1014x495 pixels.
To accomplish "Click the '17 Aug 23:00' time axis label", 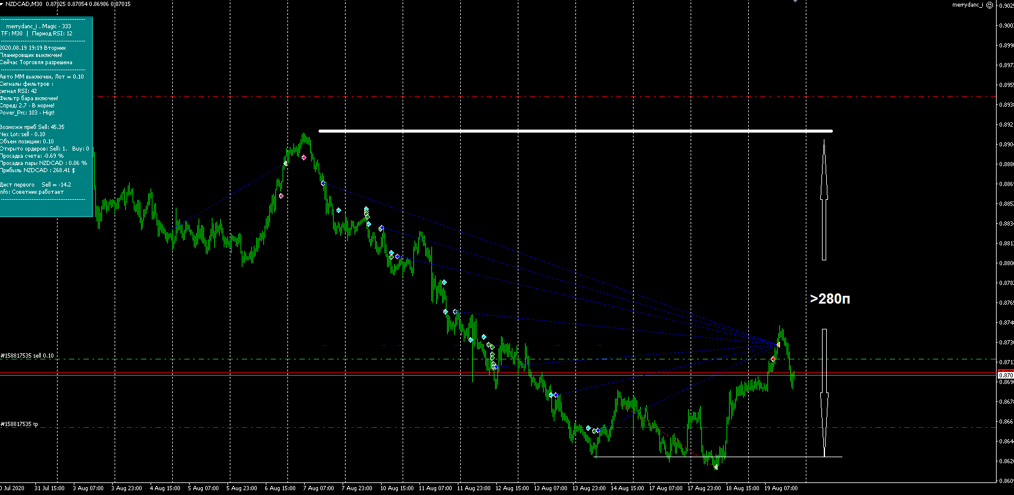I will click(704, 488).
